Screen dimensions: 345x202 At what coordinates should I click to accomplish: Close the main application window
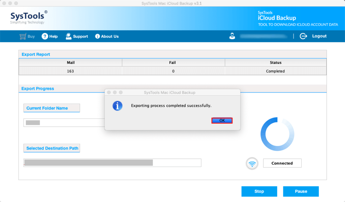(x=4, y=3)
